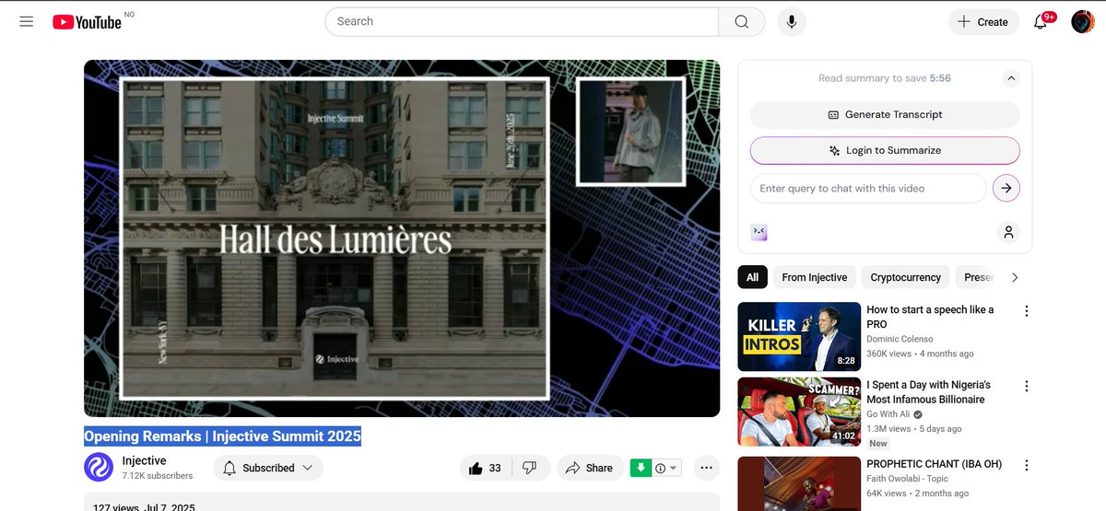Open the notifications bell
The image size is (1106, 511).
click(x=1041, y=21)
